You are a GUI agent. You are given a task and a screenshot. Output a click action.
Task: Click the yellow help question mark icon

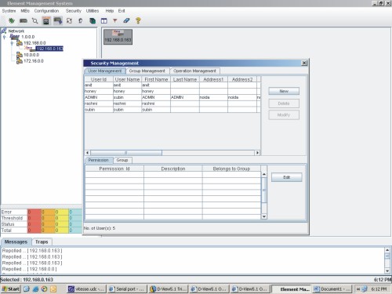tap(138, 20)
